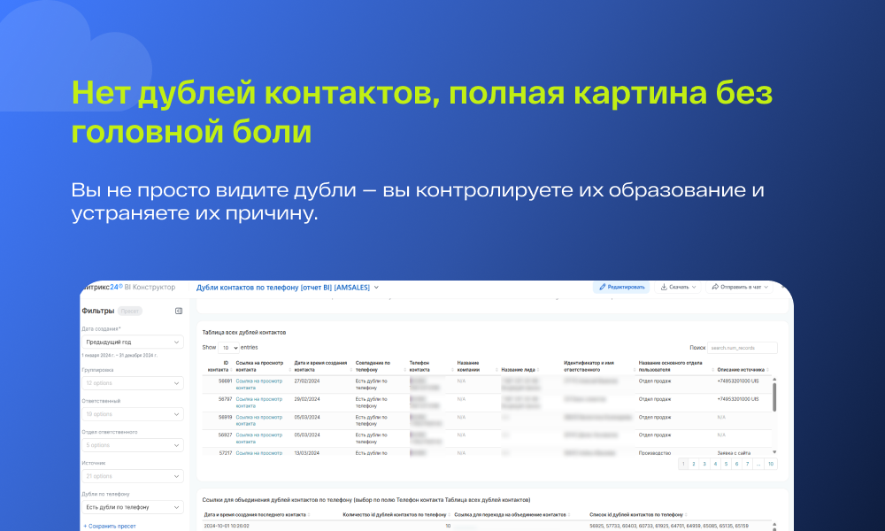885x531 pixels.
Task: Expand the Ответственный 19 options dropdown
Action: (x=133, y=414)
